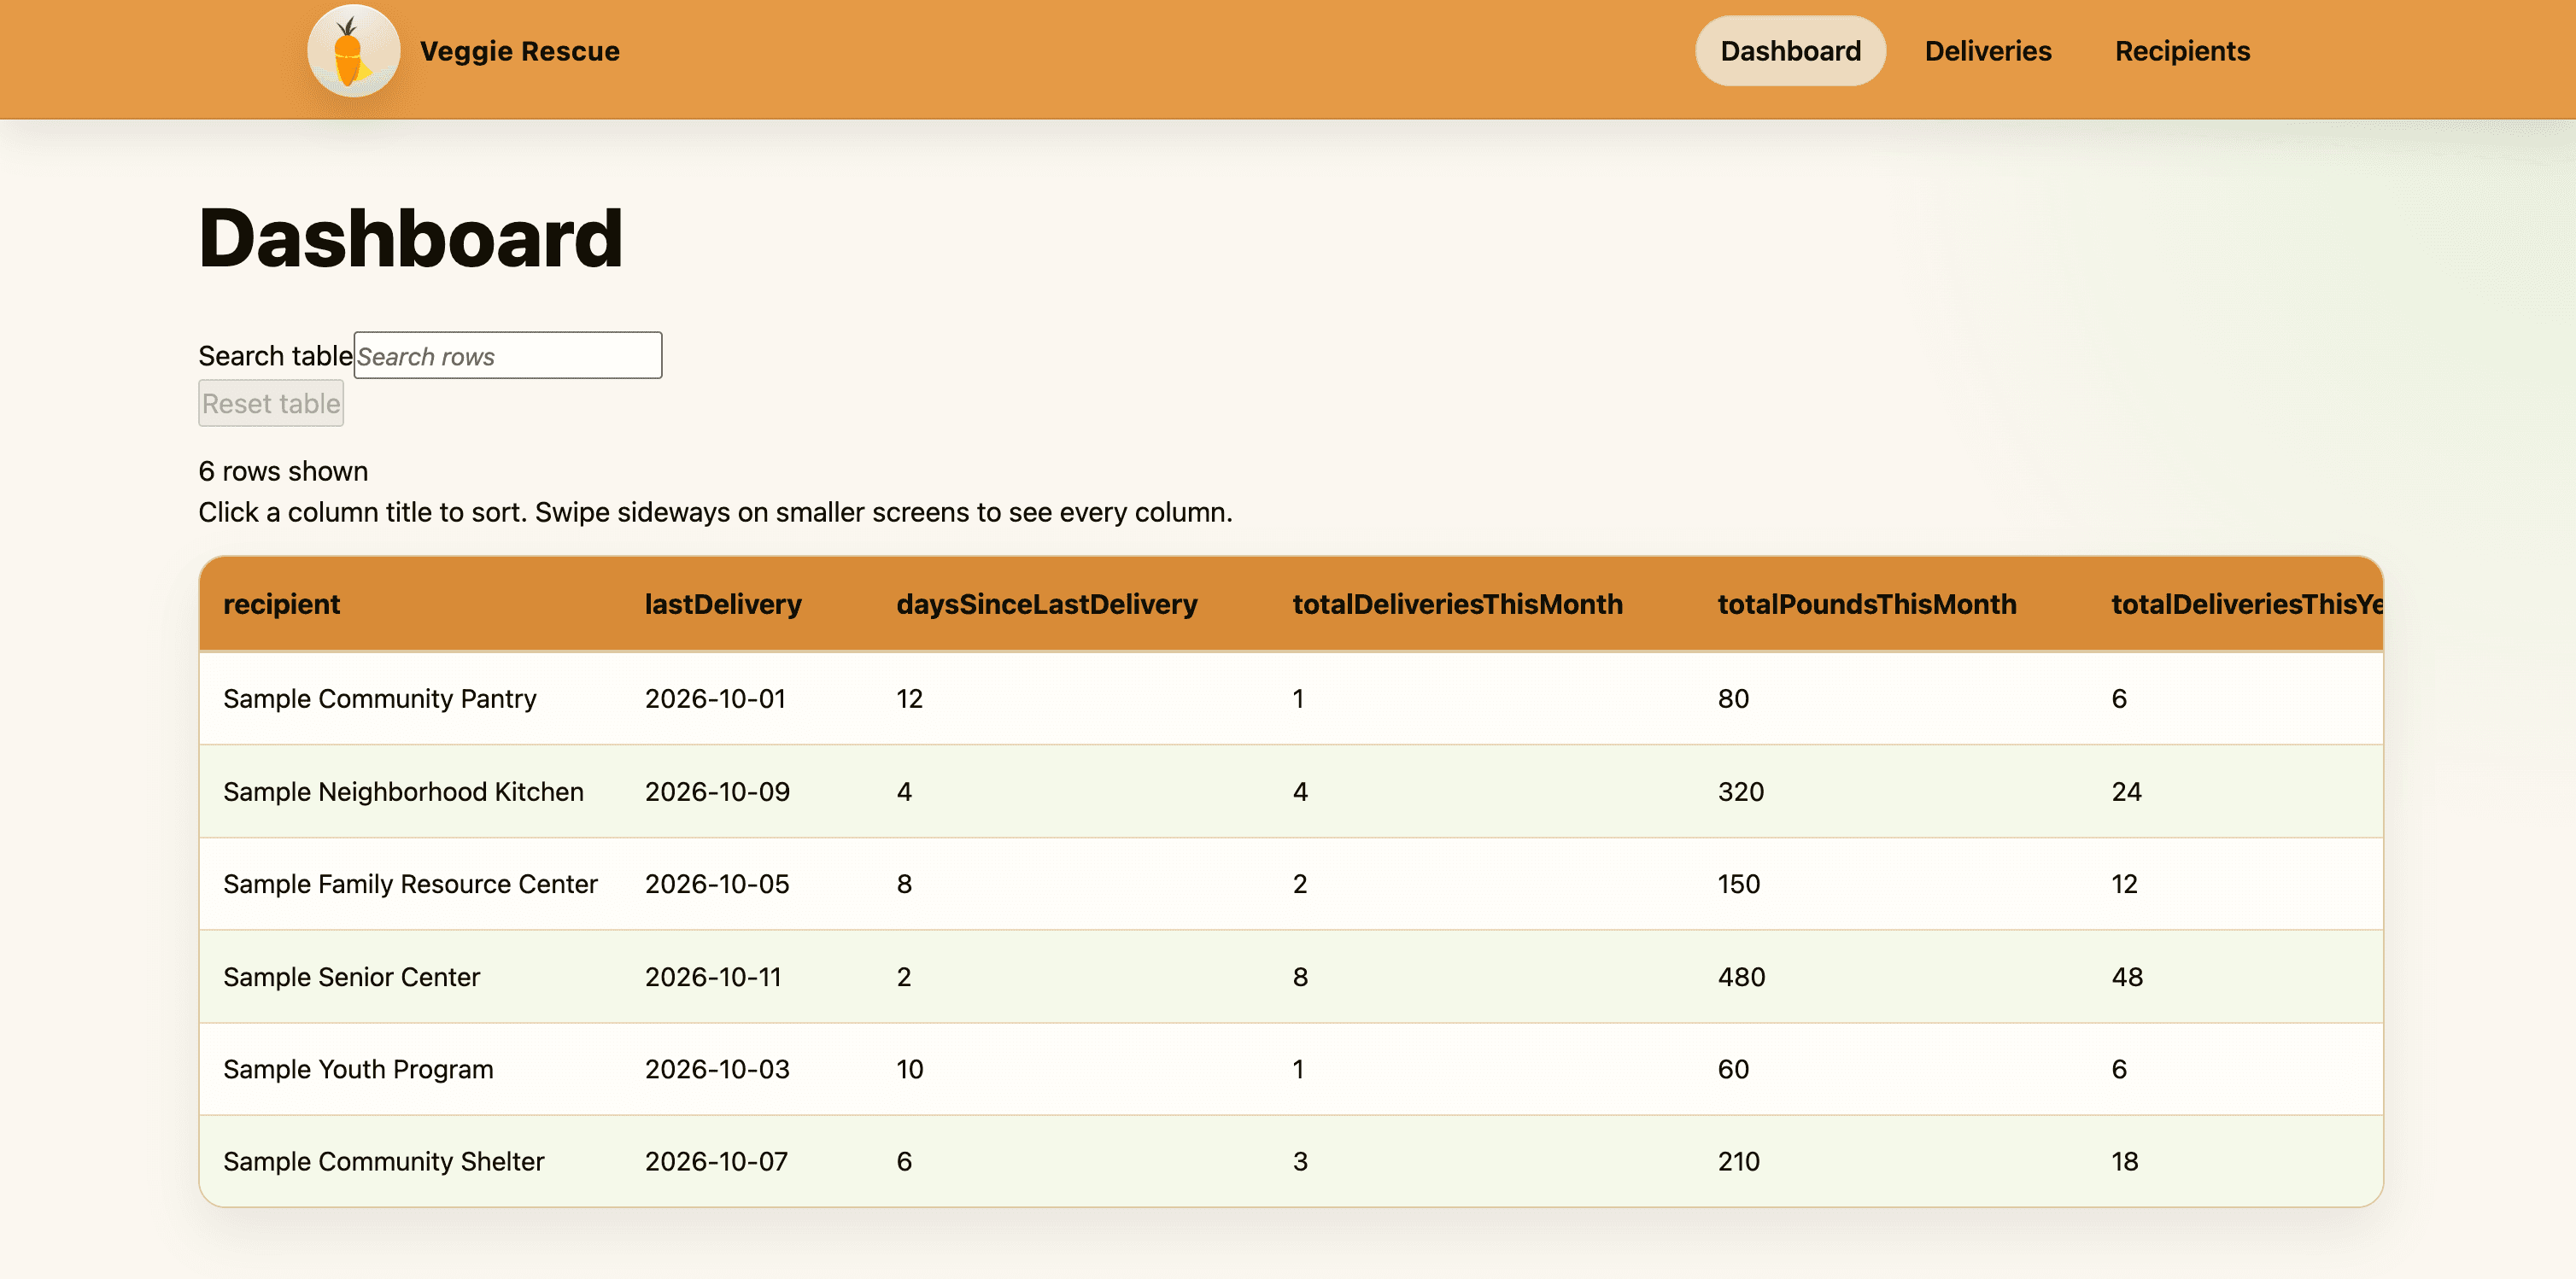
Task: Switch to the Dashboard nav tab
Action: pos(1790,51)
